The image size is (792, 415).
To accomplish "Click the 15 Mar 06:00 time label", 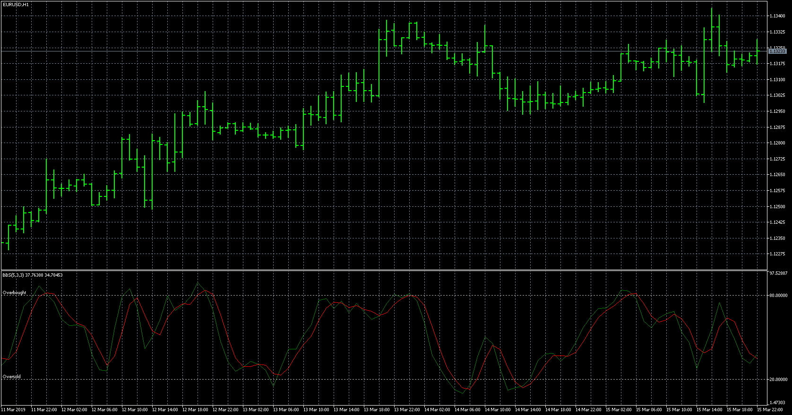I will point(649,410).
